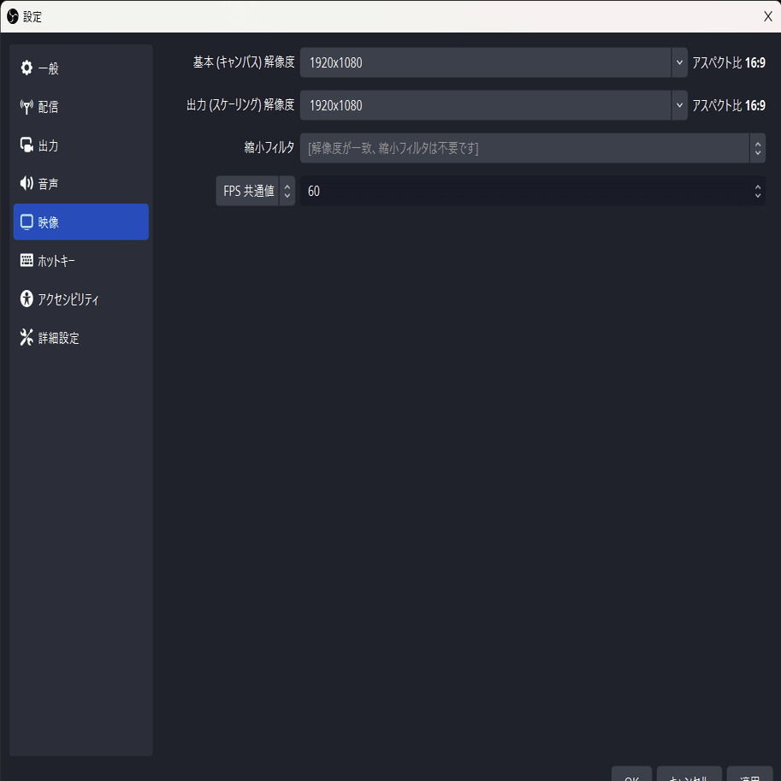Image resolution: width=781 pixels, height=781 pixels.
Task: Select the 映像 (Video) monitor icon
Action: (x=27, y=222)
